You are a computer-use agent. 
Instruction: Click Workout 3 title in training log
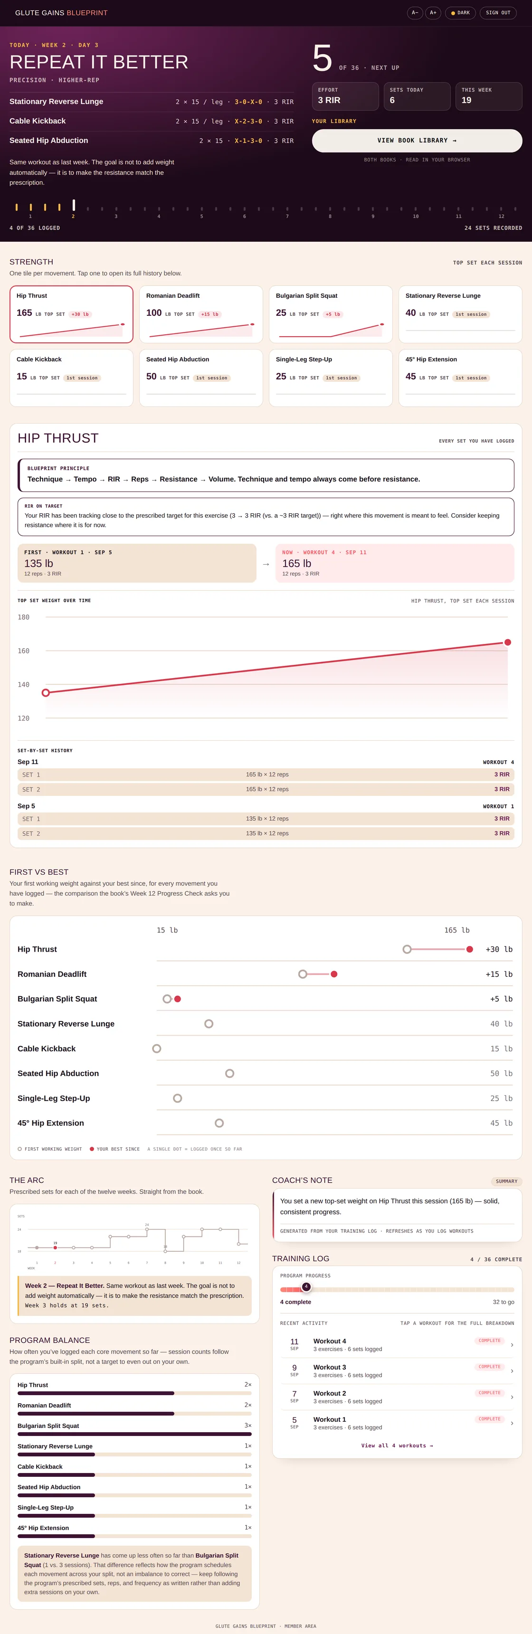click(330, 1367)
